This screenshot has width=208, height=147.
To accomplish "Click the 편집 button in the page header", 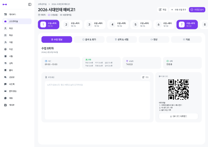I will click(x=162, y=10).
